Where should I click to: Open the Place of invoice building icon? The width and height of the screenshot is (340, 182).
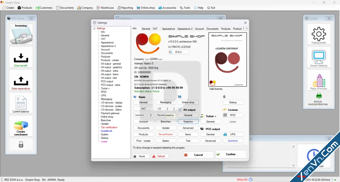tap(319, 80)
